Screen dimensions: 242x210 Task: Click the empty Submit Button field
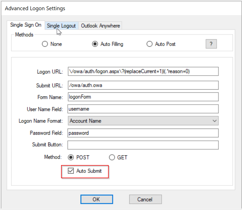(x=143, y=145)
